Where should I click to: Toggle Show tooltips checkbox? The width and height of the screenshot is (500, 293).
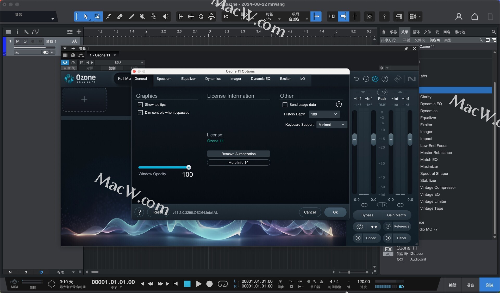coord(140,105)
